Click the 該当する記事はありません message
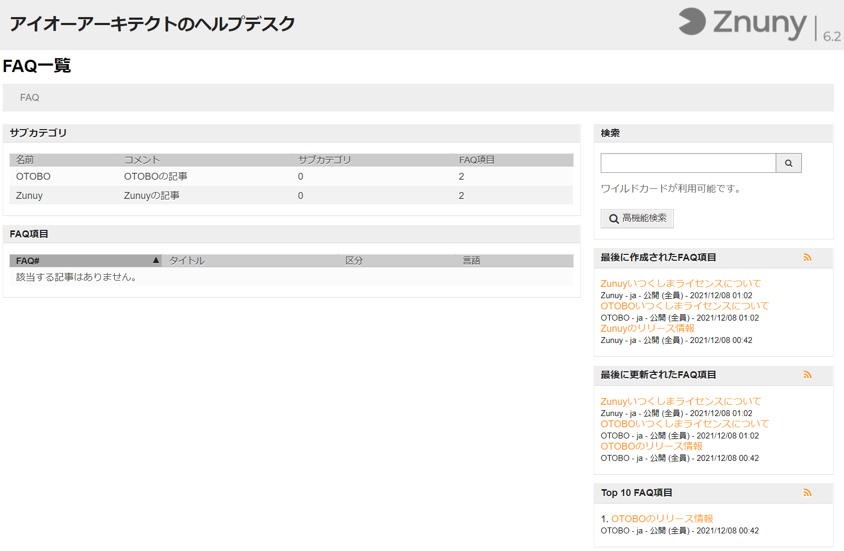Viewport: 844px width, 551px height. pos(77,277)
